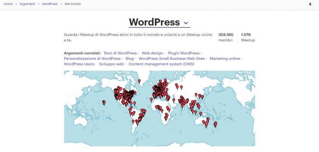Open Personalizzazione di WordPress topic
319x152 pixels.
pos(92,59)
